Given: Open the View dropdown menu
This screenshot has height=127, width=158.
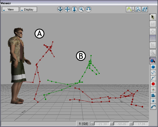Looking at the screenshot, I should [10, 9].
